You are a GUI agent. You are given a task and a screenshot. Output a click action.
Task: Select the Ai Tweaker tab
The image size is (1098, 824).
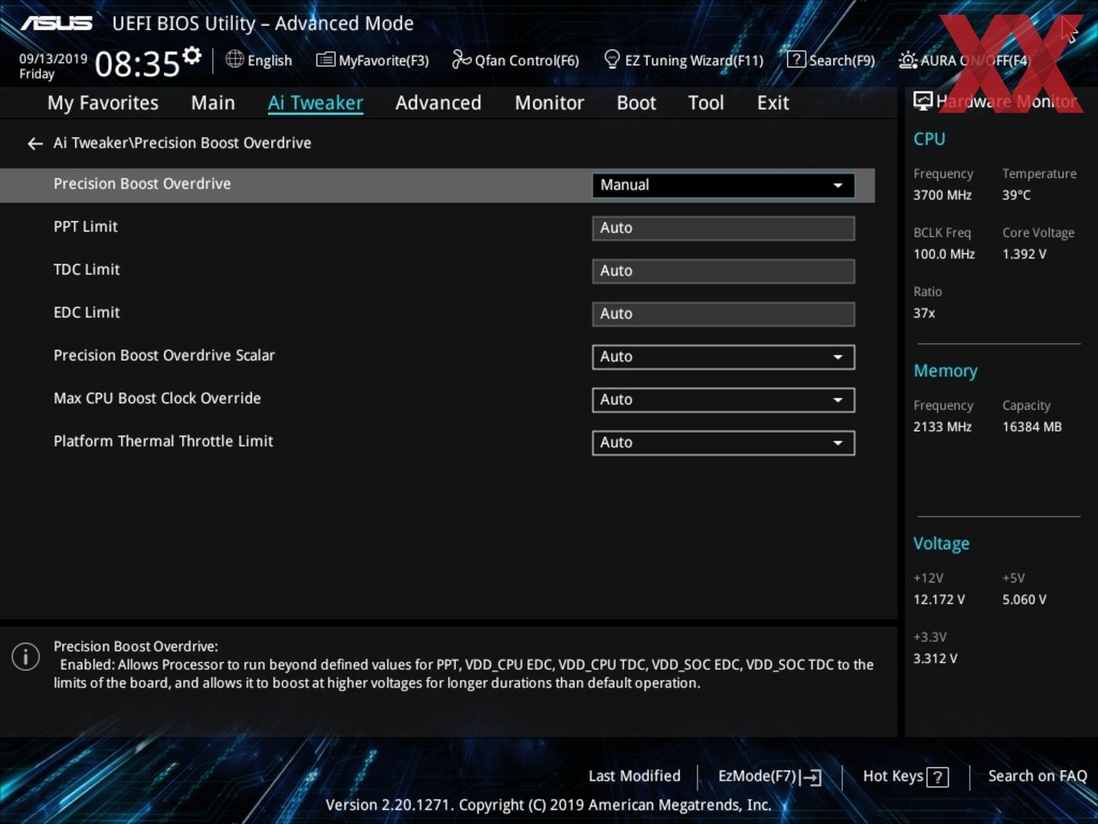pos(316,103)
